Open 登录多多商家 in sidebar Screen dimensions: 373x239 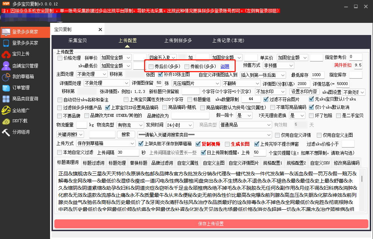pos(25,32)
